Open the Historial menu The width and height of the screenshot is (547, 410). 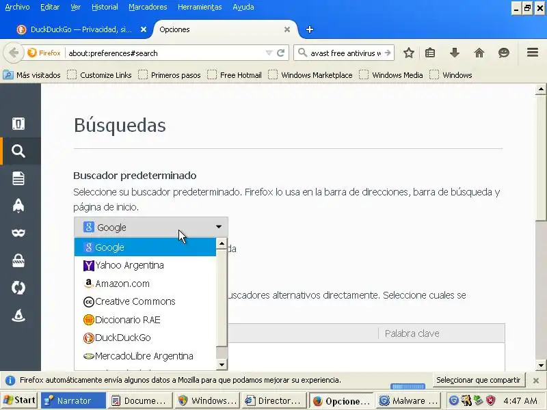tap(105, 7)
